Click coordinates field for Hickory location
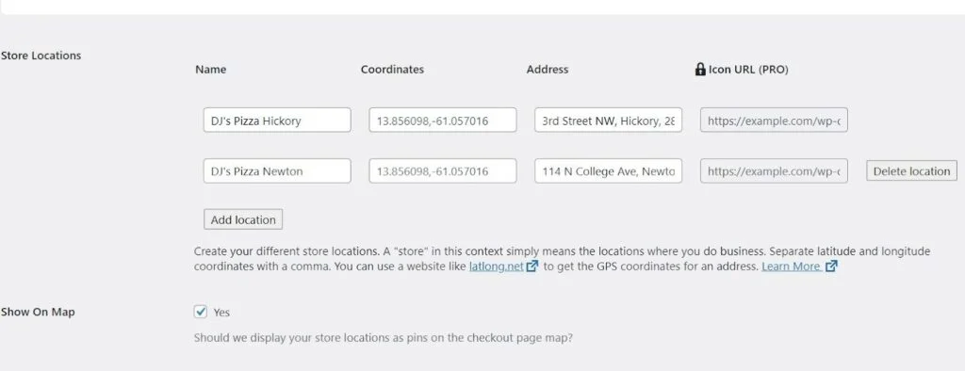 tap(443, 121)
